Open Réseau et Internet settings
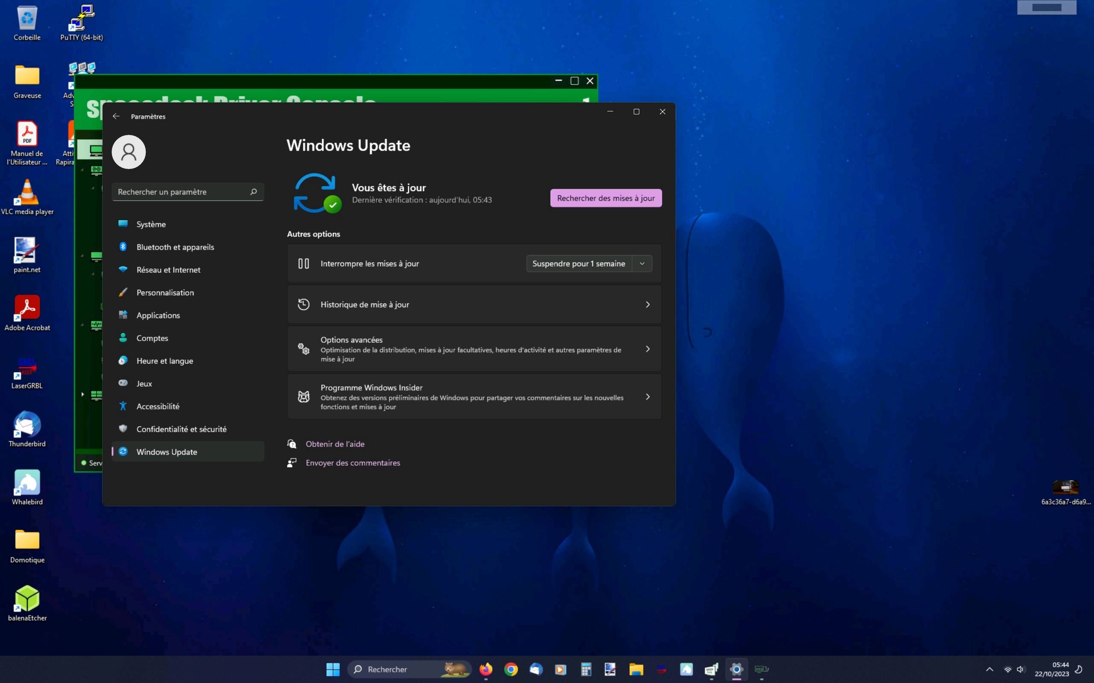This screenshot has height=683, width=1094. tap(188, 270)
